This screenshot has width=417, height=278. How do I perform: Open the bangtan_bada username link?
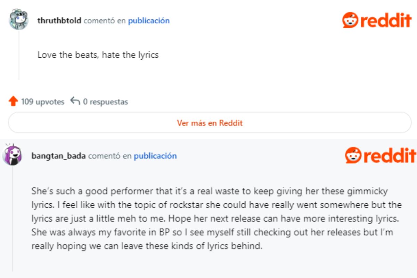[x=58, y=156]
